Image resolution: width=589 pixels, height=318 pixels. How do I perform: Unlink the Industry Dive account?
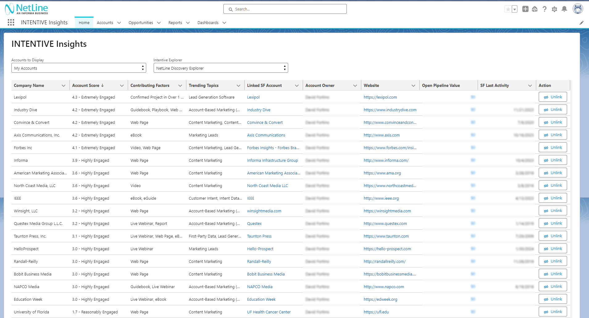pyautogui.click(x=553, y=109)
